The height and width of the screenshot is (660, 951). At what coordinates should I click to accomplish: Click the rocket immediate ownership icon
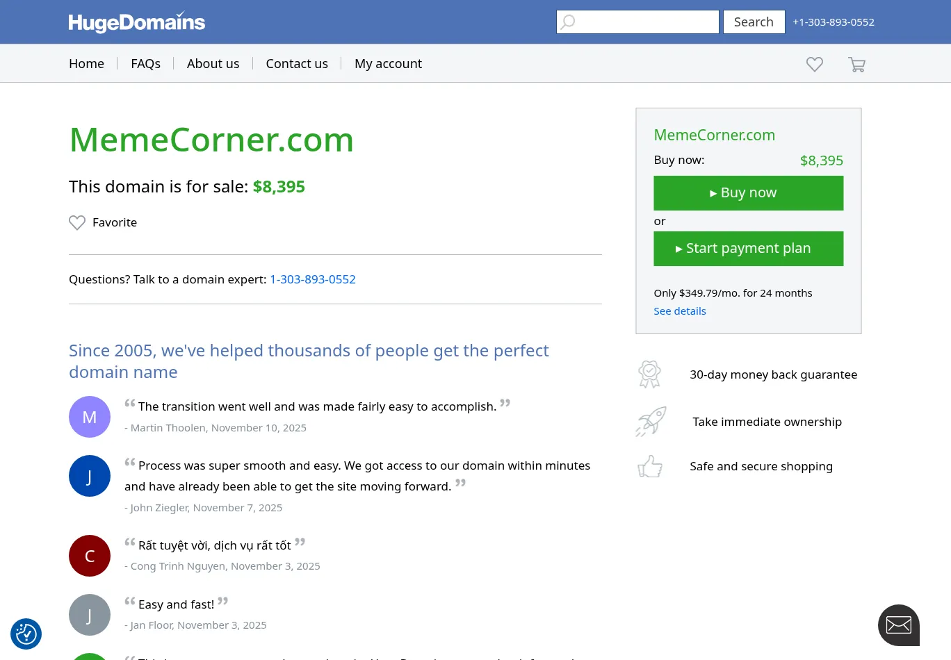pyautogui.click(x=651, y=422)
